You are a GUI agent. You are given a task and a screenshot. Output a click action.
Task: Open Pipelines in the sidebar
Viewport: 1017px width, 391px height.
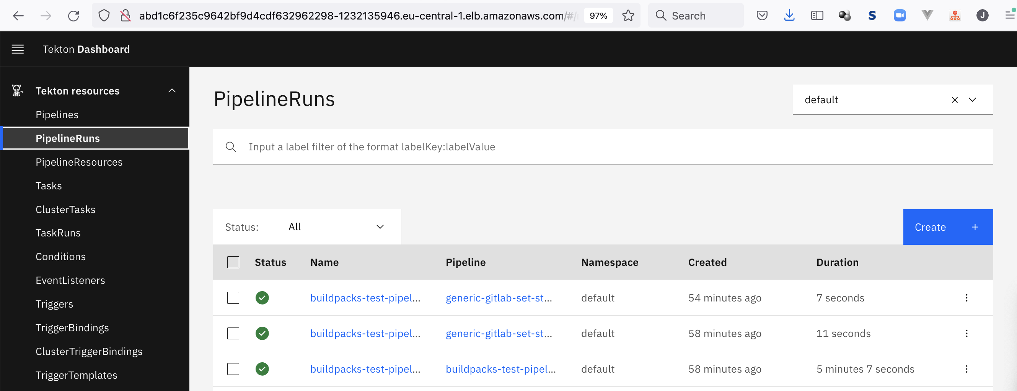click(57, 114)
